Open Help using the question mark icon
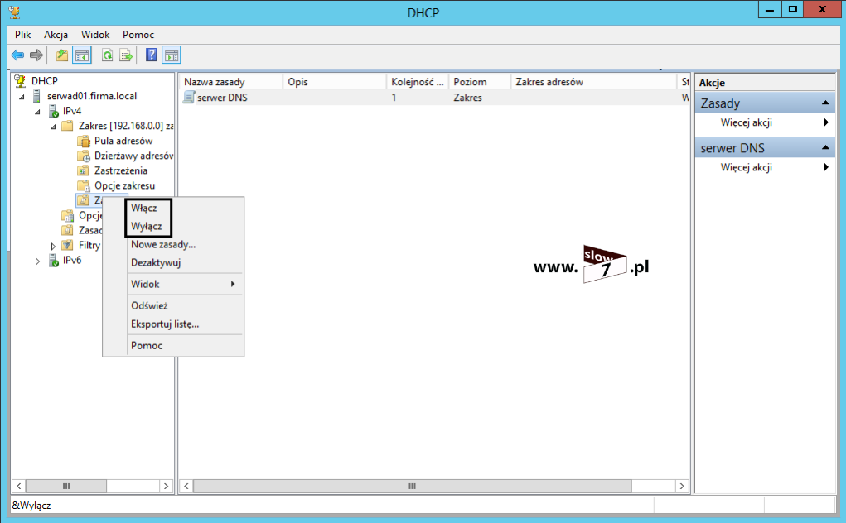The width and height of the screenshot is (846, 523). (152, 55)
